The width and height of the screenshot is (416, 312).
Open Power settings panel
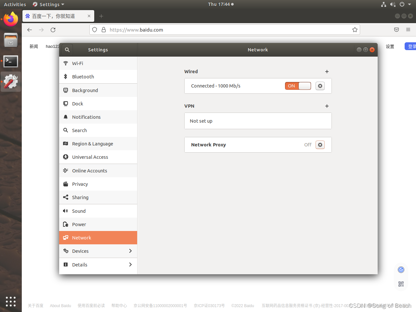coord(98,224)
